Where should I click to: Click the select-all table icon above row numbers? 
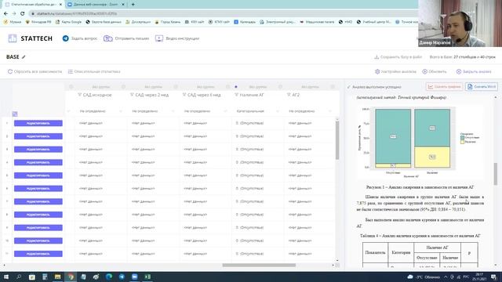pyautogui.click(x=15, y=114)
